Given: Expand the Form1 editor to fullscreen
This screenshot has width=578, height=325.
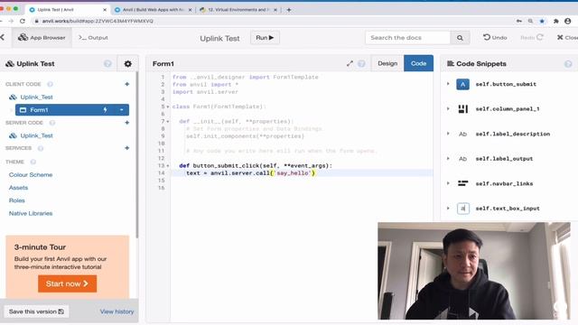Looking at the screenshot, I should tap(350, 64).
